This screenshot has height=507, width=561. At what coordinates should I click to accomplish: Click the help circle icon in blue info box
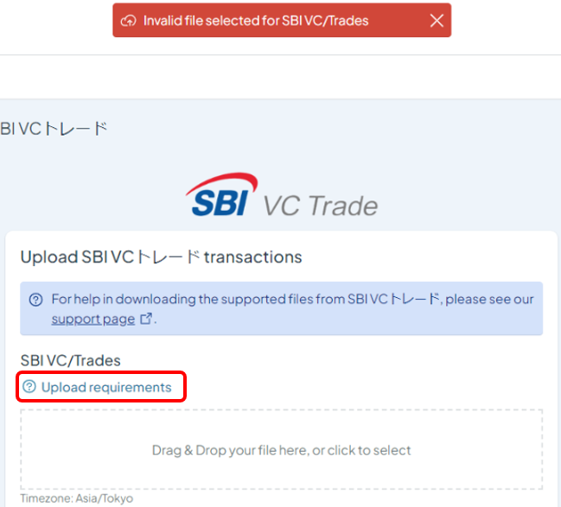point(35,299)
